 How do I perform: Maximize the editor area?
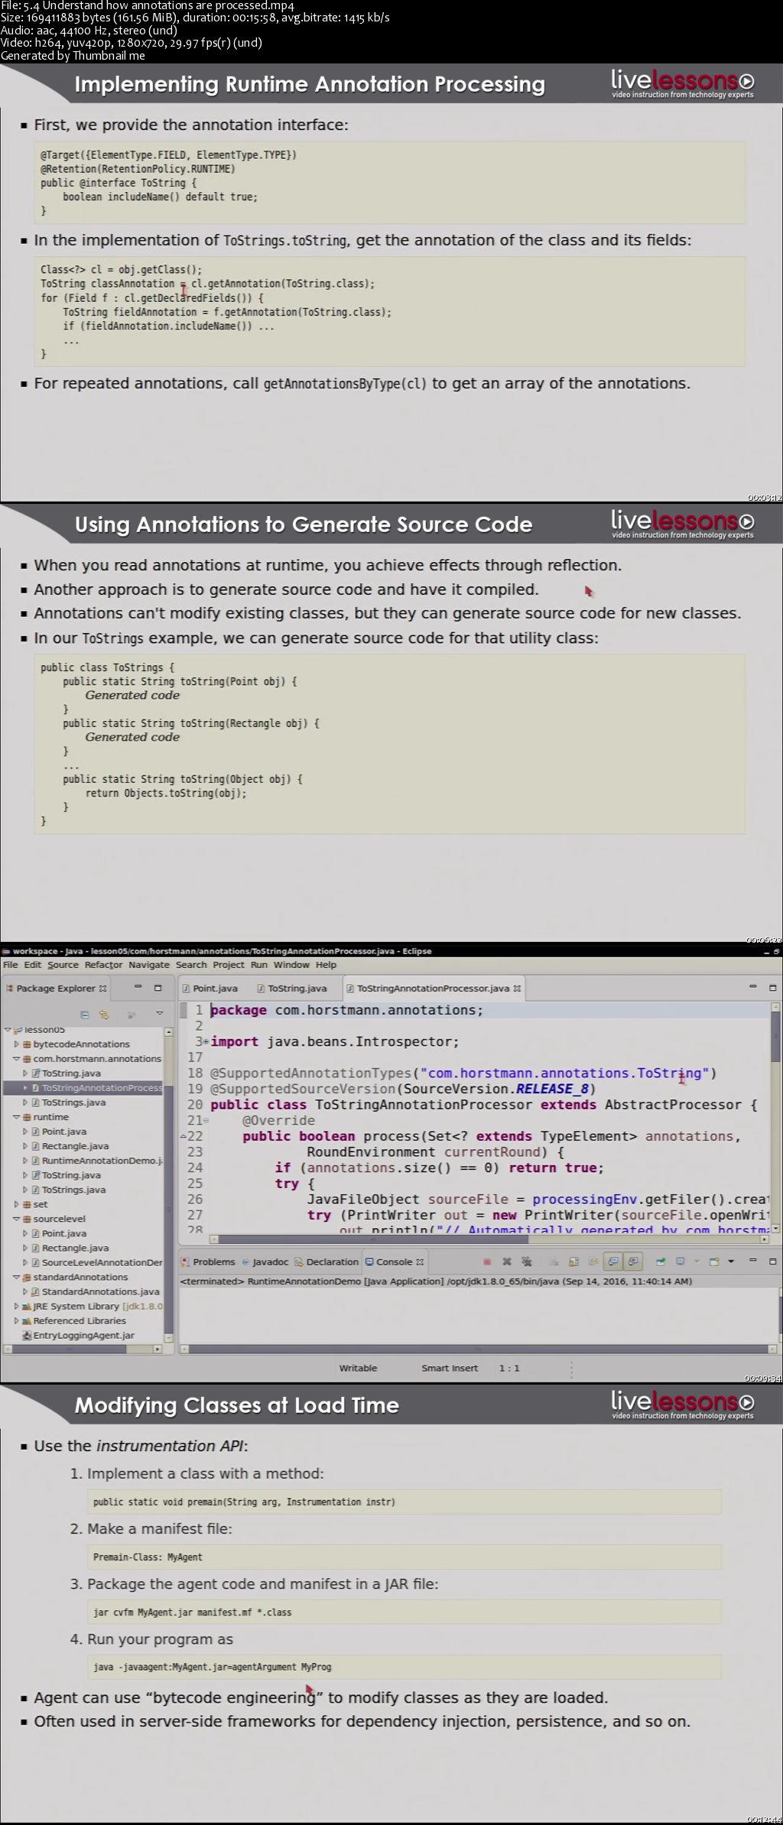772,987
